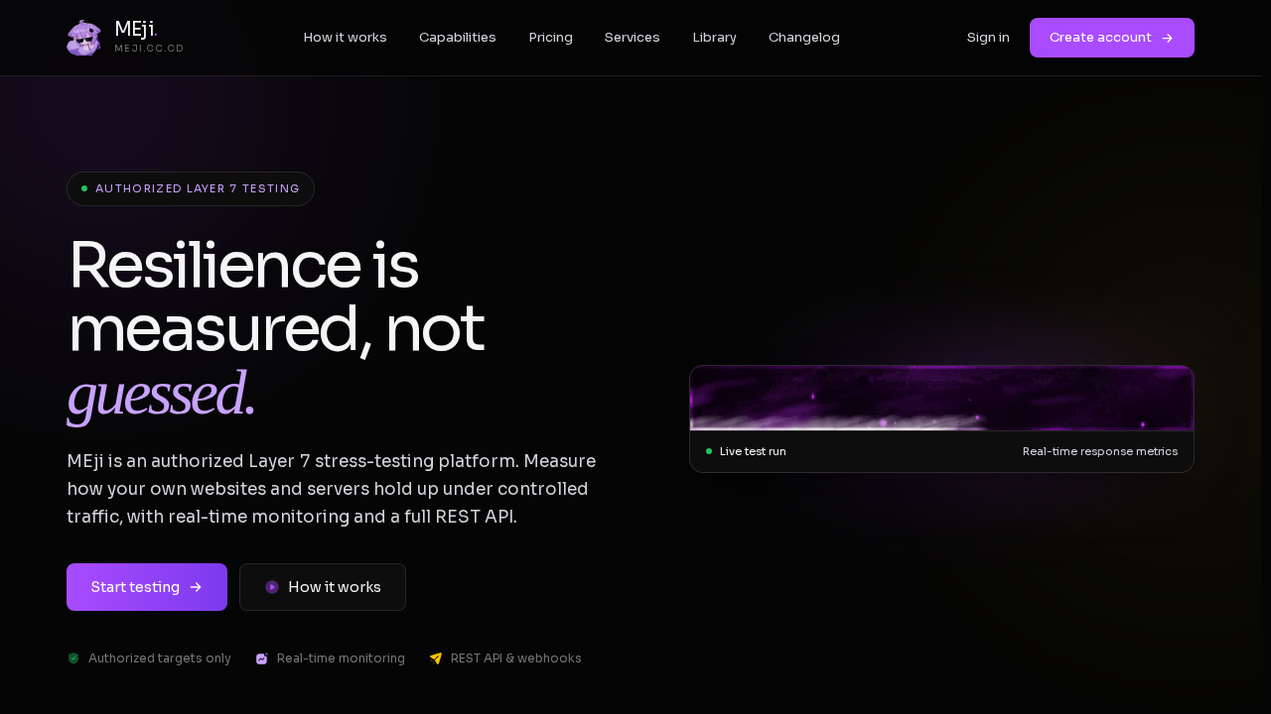This screenshot has height=714, width=1271.
Task: Click the arrow icon in Start testing
Action: point(196,587)
